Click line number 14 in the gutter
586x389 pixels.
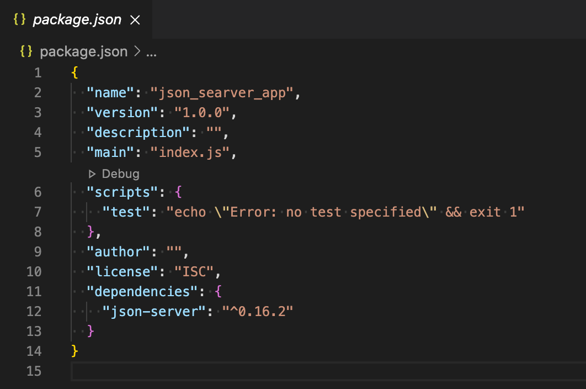pos(34,351)
